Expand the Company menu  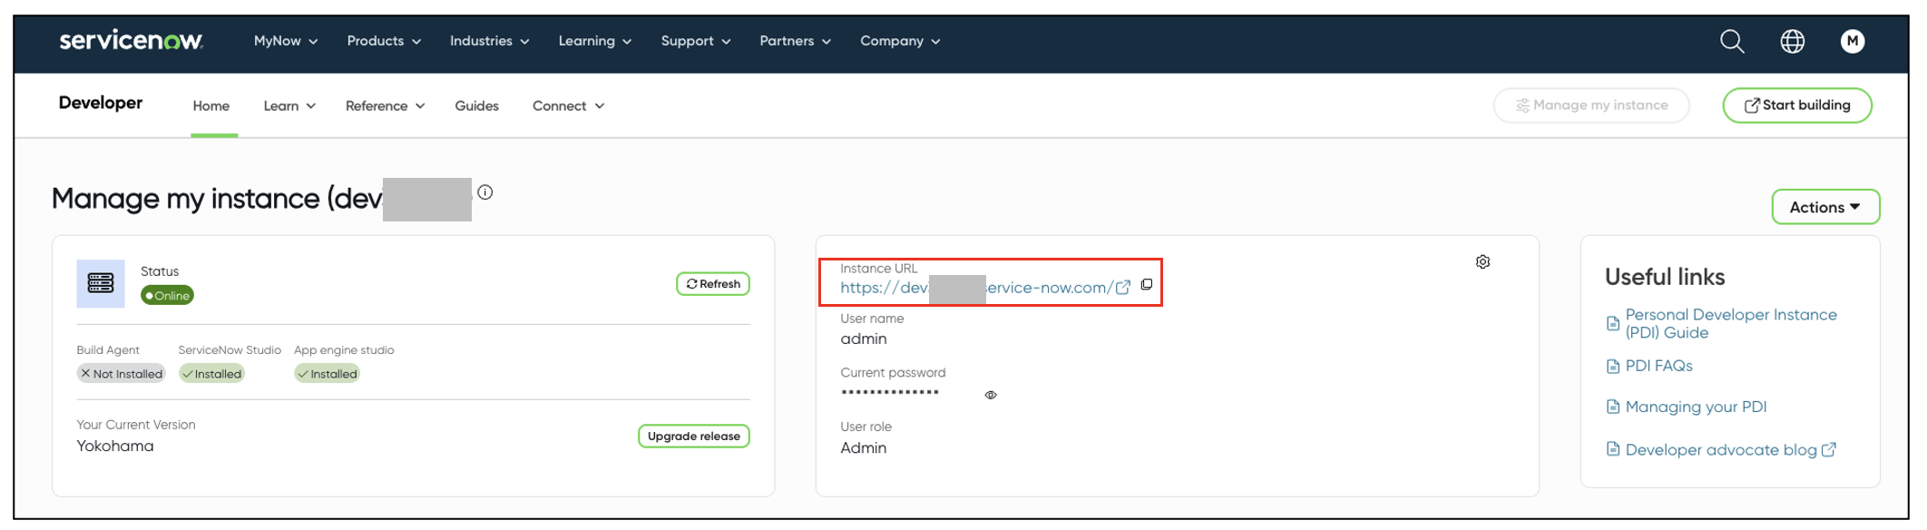pos(900,41)
